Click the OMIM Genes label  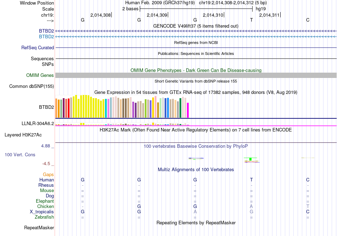point(40,75)
